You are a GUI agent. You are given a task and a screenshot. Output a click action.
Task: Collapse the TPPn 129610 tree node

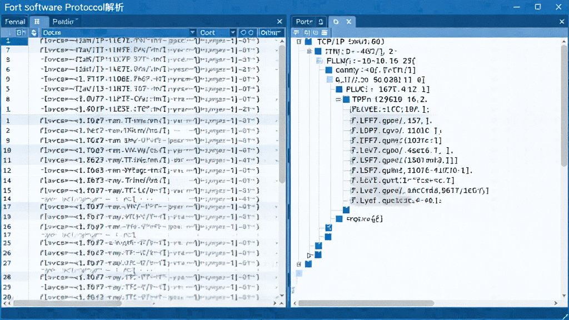[338, 99]
